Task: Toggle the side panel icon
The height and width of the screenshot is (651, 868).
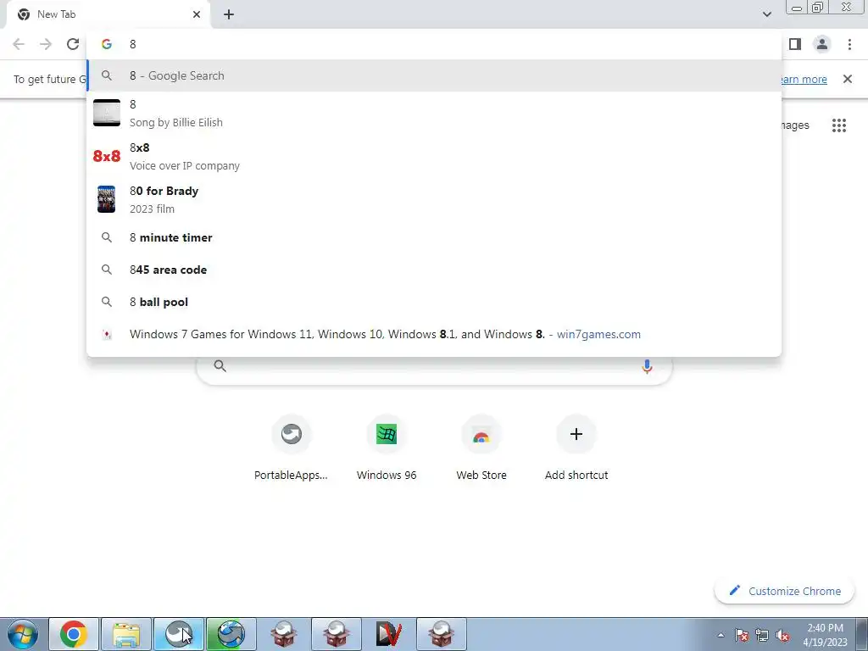Action: pos(795,44)
